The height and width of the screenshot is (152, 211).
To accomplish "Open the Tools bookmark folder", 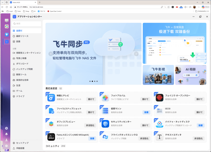I will [x=18, y=11].
